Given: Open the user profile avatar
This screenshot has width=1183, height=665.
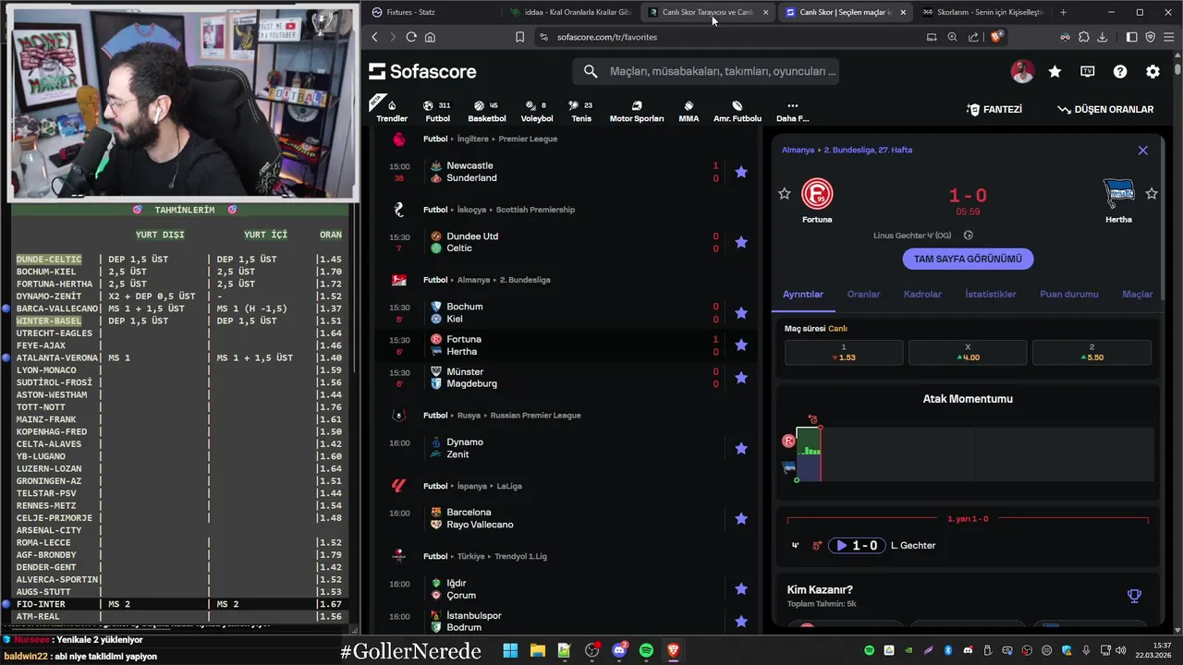Looking at the screenshot, I should pos(1022,71).
